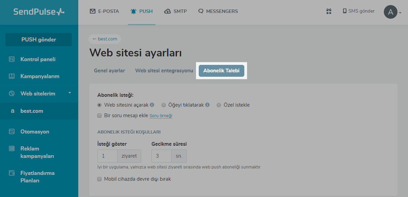Click the Otomasyon icon in sidebar
This screenshot has width=408, height=197.
pos(12,131)
